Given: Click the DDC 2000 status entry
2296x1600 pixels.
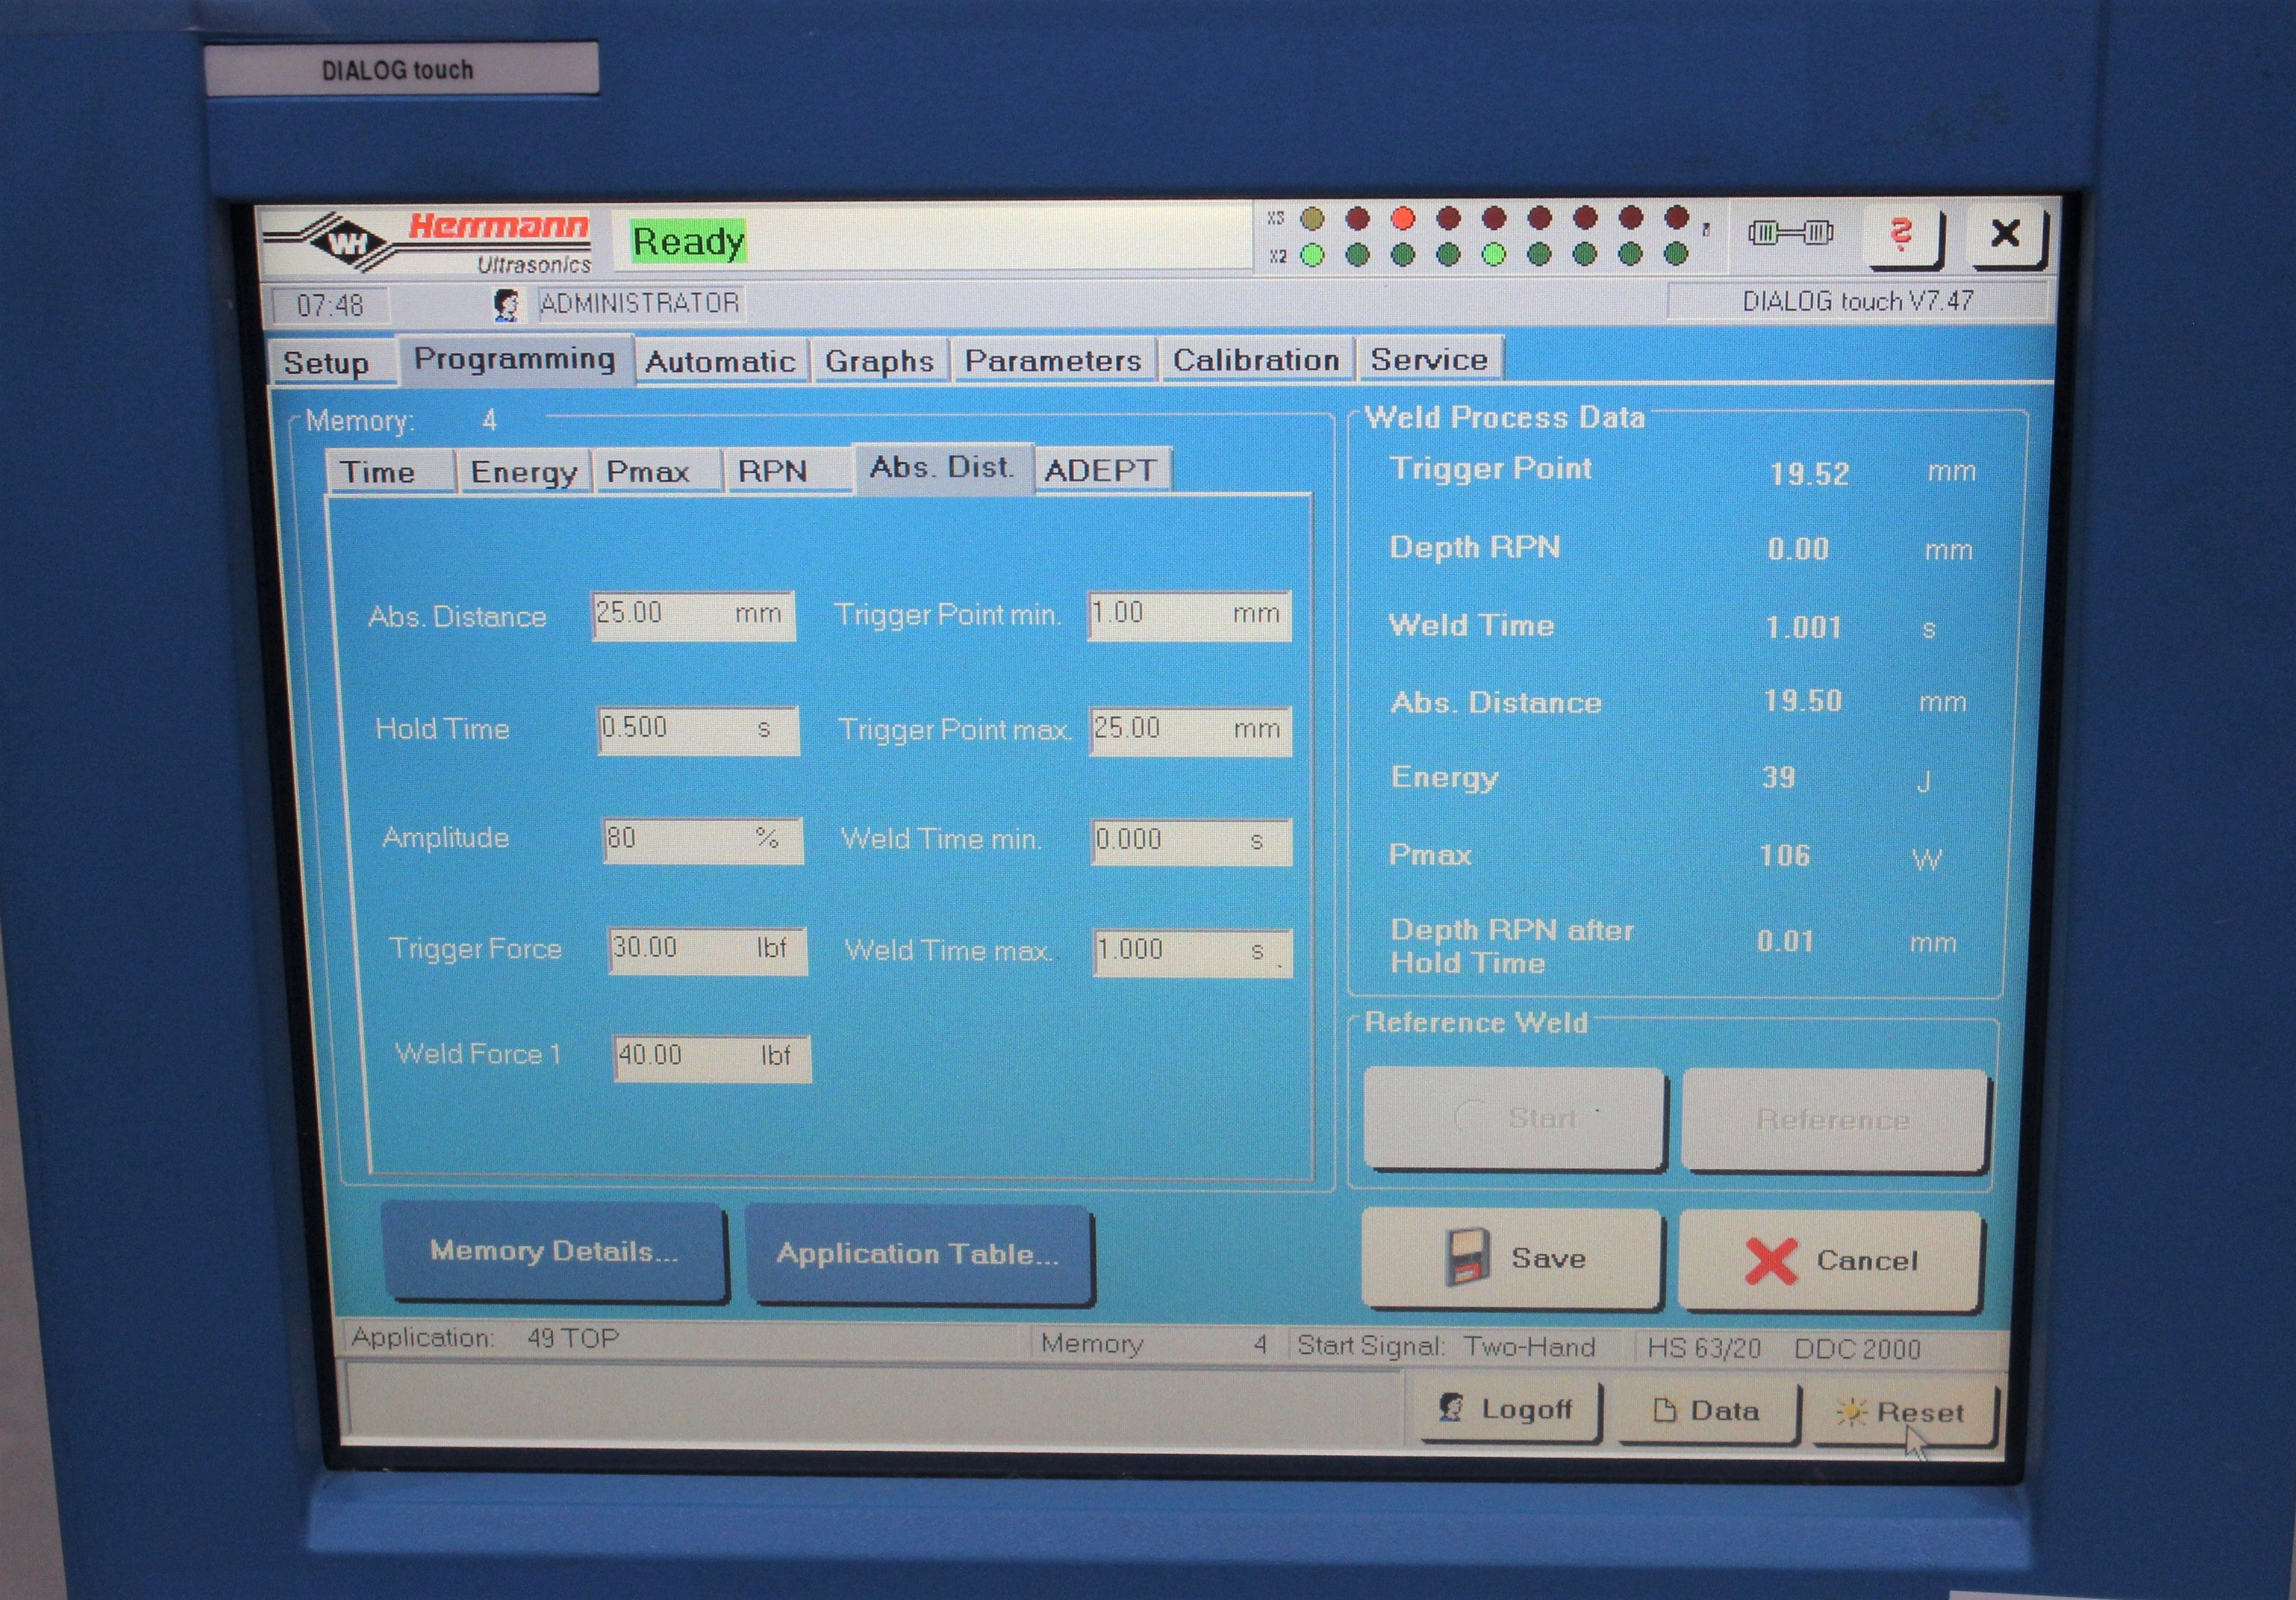Looking at the screenshot, I should (1857, 1349).
